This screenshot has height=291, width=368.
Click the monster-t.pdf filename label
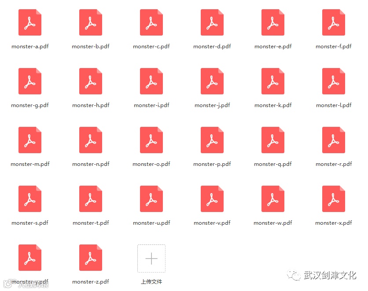coord(91,223)
